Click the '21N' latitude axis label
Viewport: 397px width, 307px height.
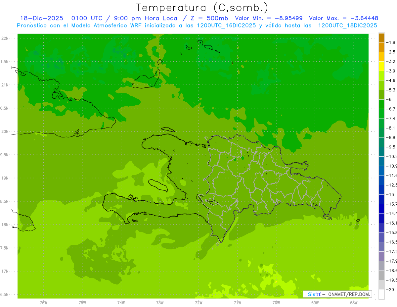point(5,85)
